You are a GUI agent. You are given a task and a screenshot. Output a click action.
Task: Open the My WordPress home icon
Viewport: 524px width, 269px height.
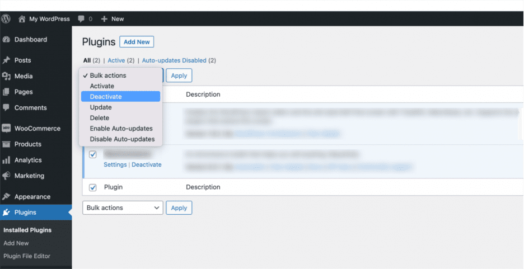22,18
